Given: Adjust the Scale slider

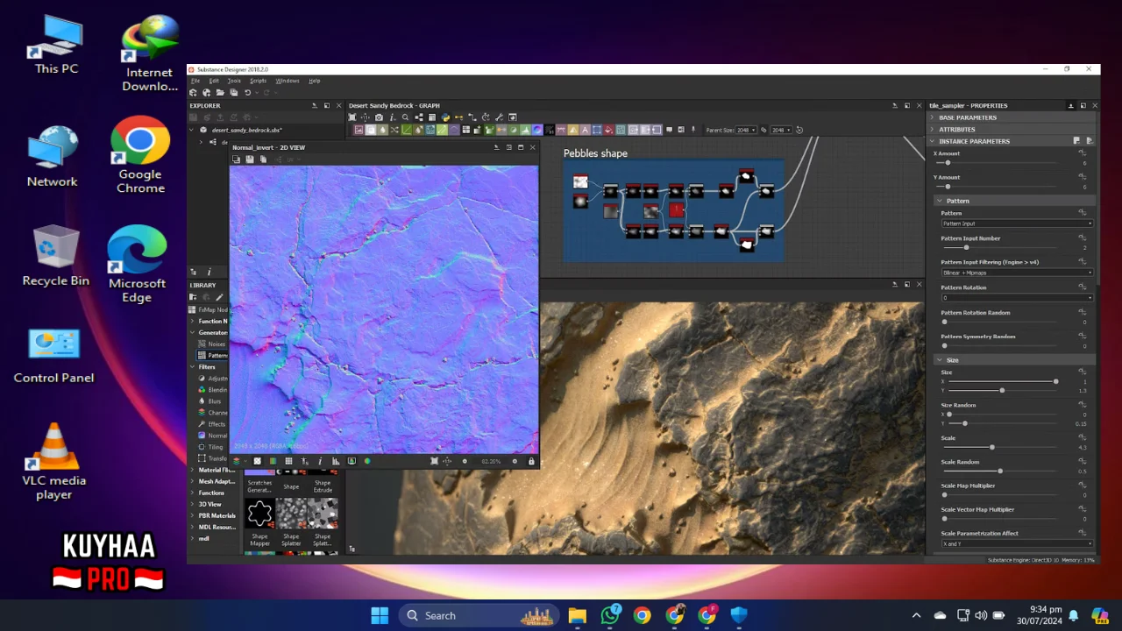Looking at the screenshot, I should (x=992, y=448).
